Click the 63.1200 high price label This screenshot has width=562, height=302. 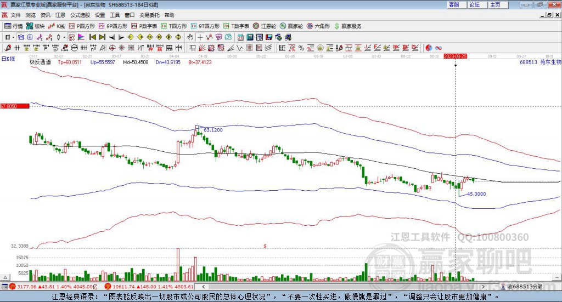(213, 130)
